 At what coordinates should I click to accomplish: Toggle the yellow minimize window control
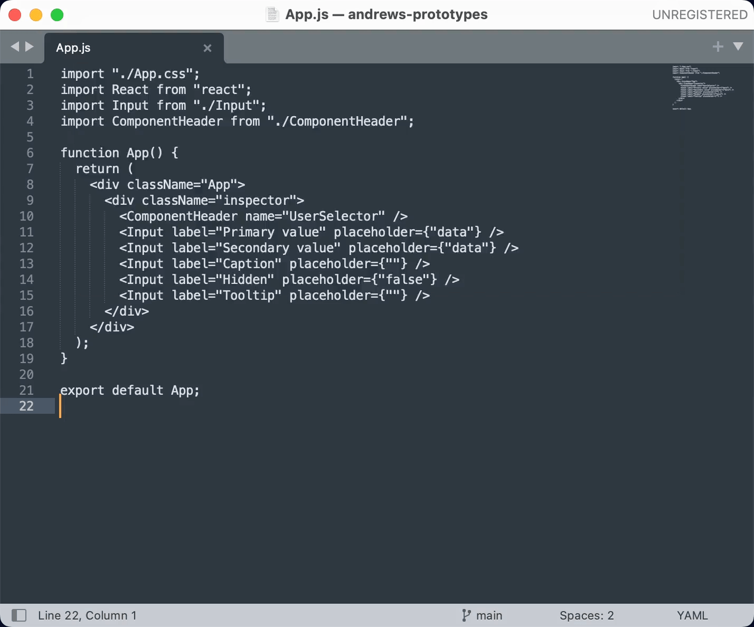(36, 15)
